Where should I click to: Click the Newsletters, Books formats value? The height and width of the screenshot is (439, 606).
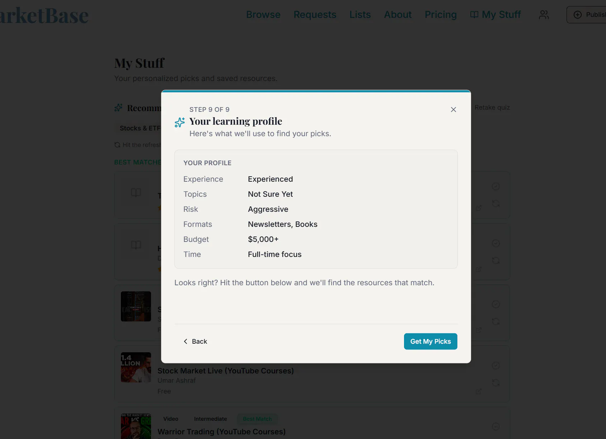[283, 224]
